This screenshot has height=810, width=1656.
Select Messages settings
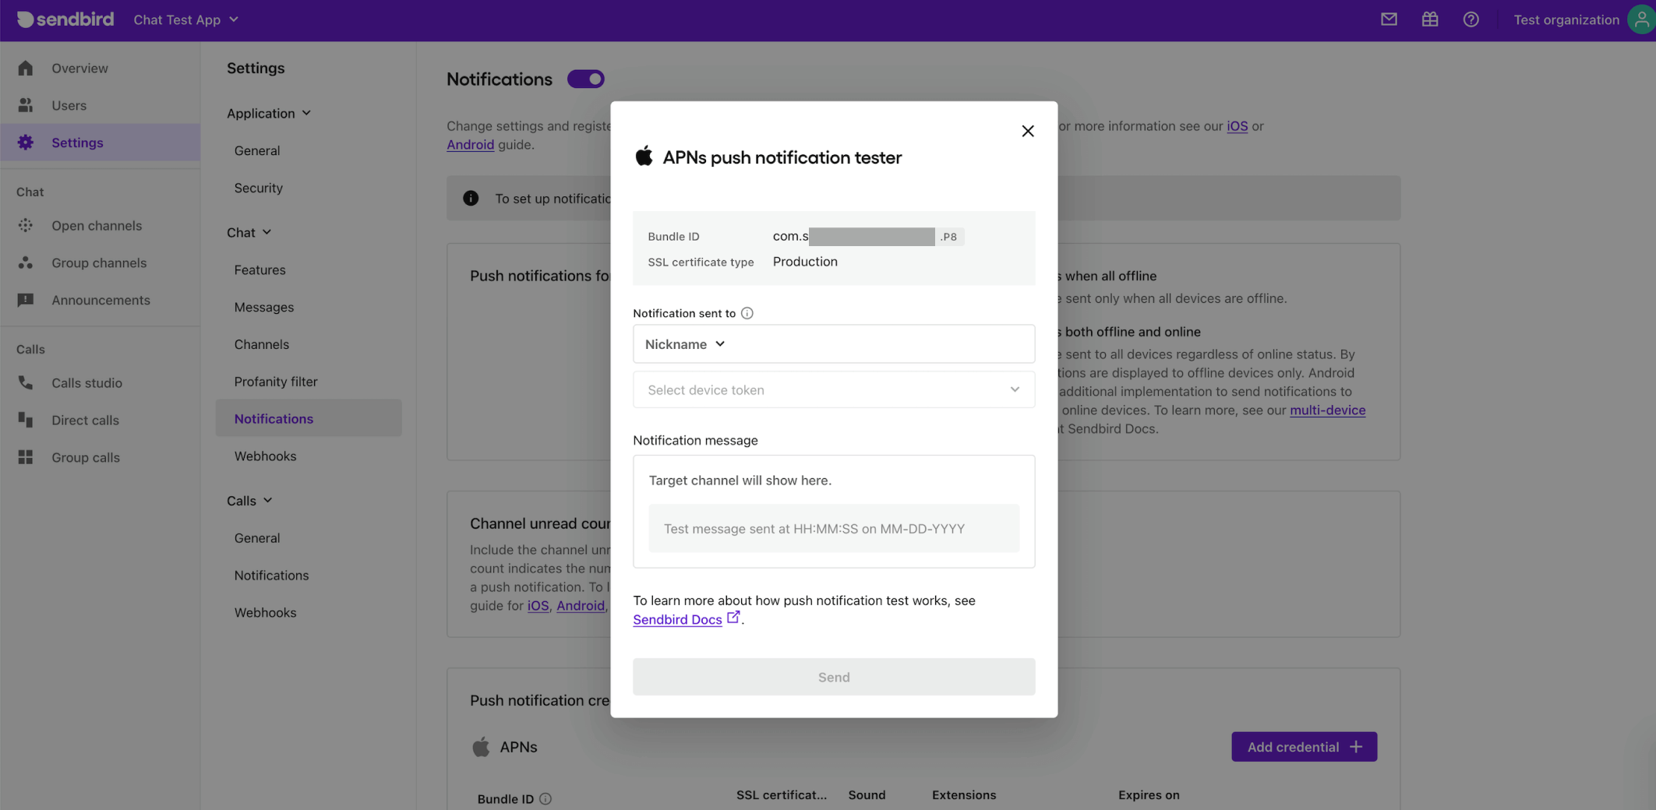point(264,307)
